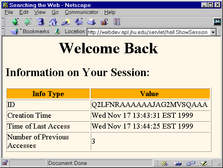Print the page with printer icon
The image size is (223, 168).
92,22
